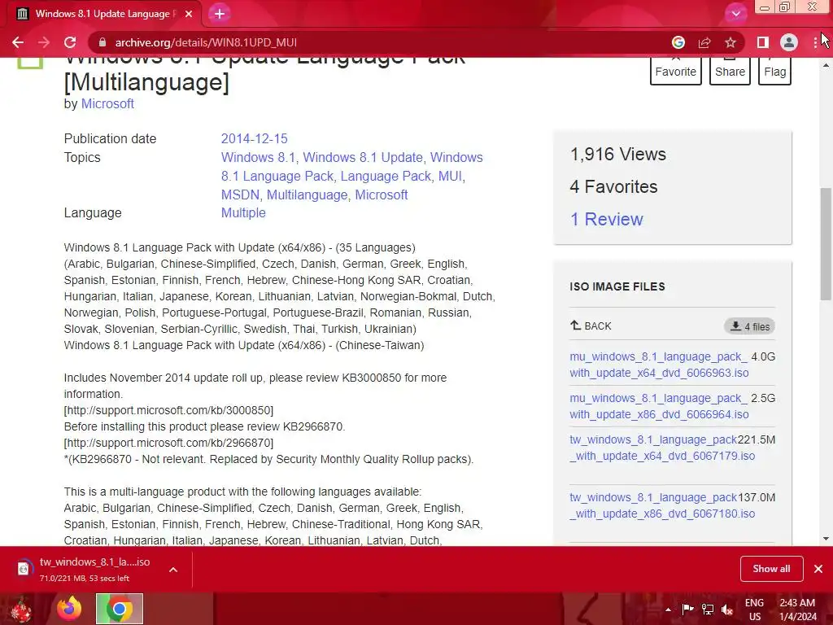Share this page using the share icon
The width and height of the screenshot is (833, 625).
point(704,42)
